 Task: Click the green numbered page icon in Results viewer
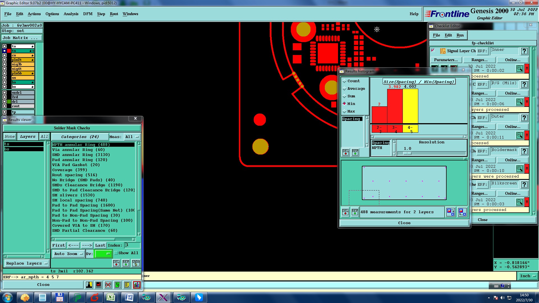point(117,285)
